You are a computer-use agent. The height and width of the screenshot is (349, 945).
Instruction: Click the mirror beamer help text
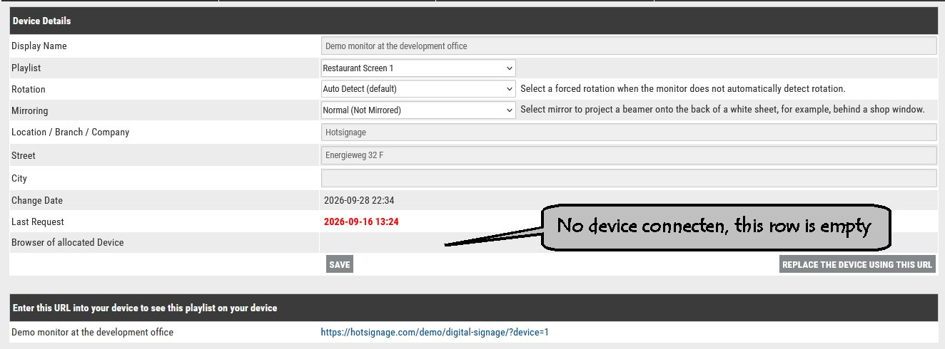(x=722, y=110)
